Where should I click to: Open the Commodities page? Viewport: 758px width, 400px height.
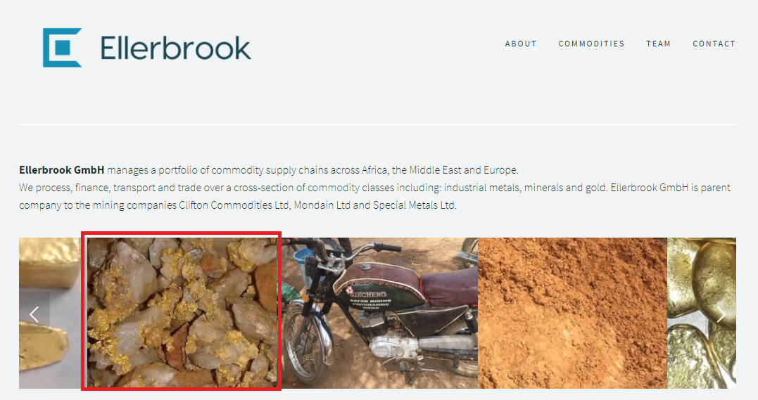pyautogui.click(x=591, y=44)
